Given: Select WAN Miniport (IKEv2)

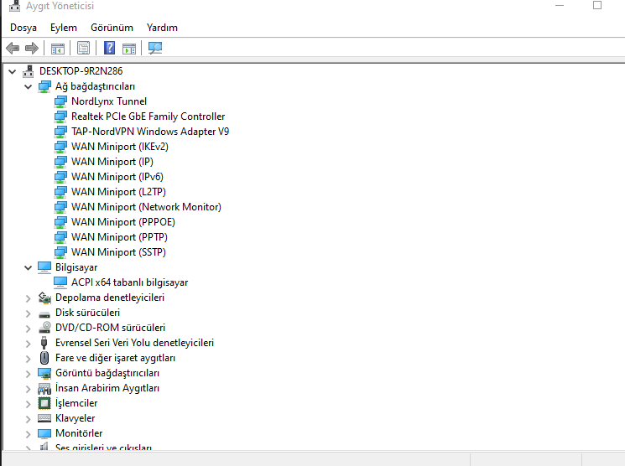Looking at the screenshot, I should (120, 147).
